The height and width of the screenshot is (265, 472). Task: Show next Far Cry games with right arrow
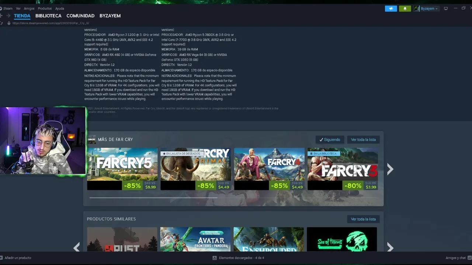click(390, 169)
